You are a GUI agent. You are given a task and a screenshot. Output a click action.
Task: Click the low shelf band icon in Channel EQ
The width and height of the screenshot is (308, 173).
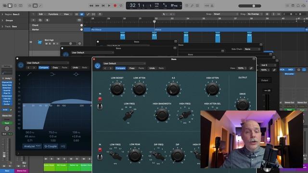pos(53,74)
